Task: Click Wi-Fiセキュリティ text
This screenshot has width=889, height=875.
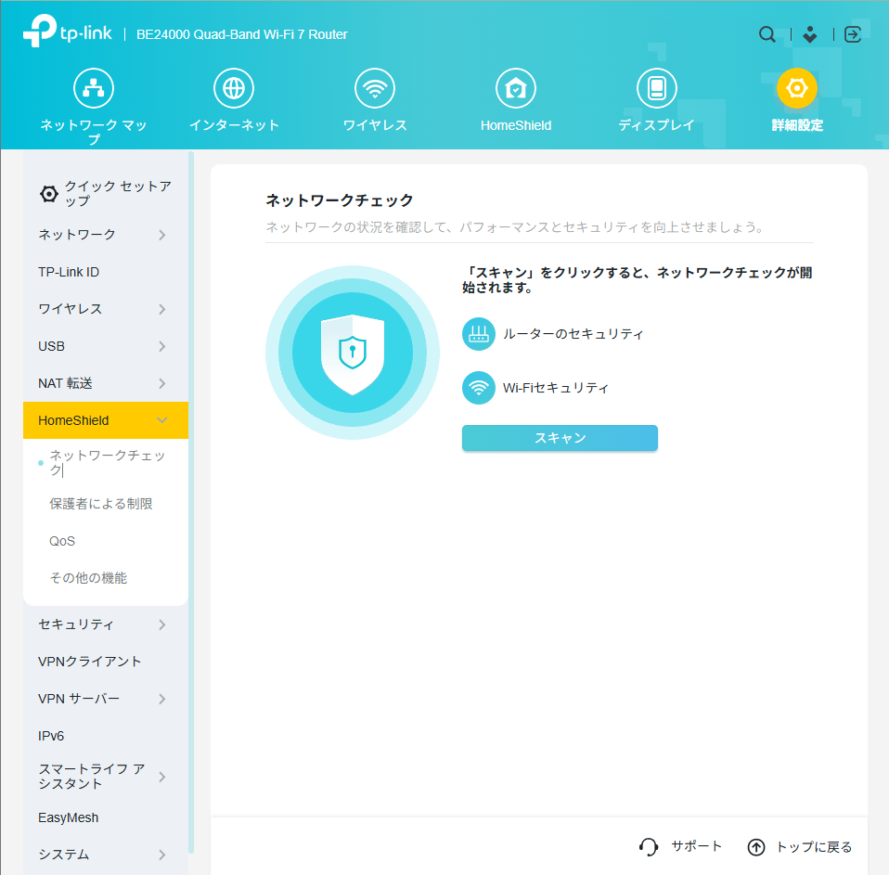Action: (556, 388)
